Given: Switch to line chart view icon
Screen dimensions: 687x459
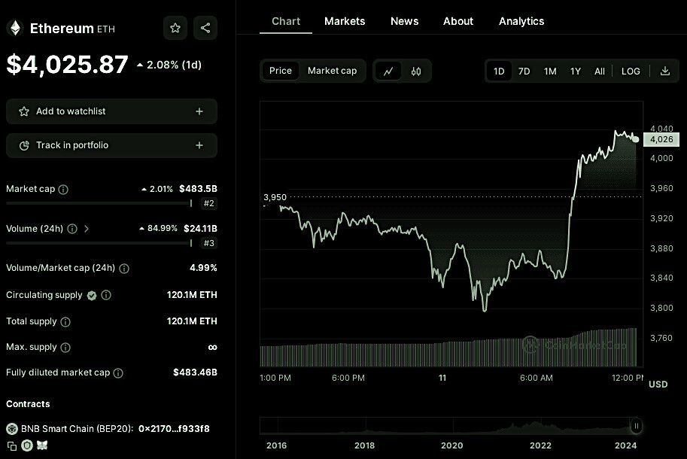Looking at the screenshot, I should pyautogui.click(x=388, y=71).
